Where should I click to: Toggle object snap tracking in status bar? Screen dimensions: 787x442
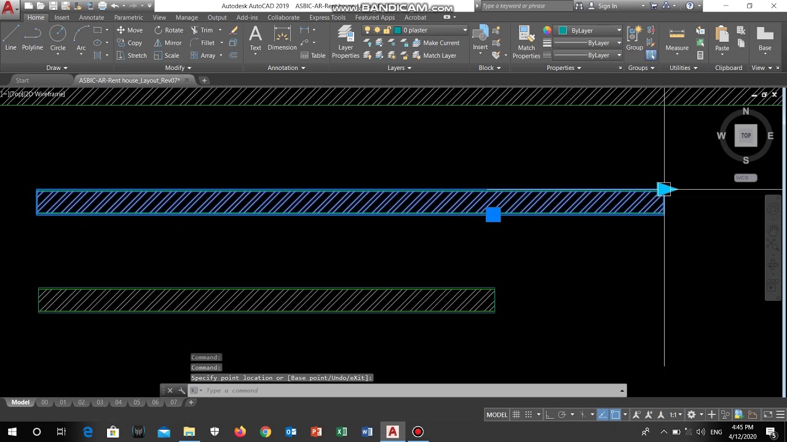[x=603, y=415]
